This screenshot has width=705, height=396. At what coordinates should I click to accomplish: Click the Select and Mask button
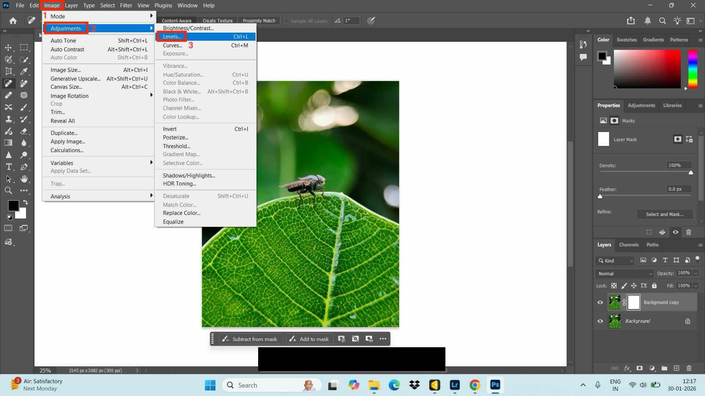point(665,214)
